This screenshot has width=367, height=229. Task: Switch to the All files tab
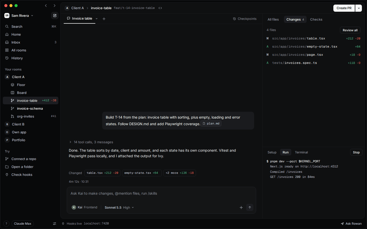pos(273,19)
